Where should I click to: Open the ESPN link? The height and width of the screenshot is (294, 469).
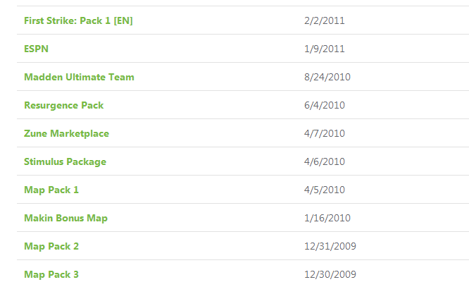[36, 49]
